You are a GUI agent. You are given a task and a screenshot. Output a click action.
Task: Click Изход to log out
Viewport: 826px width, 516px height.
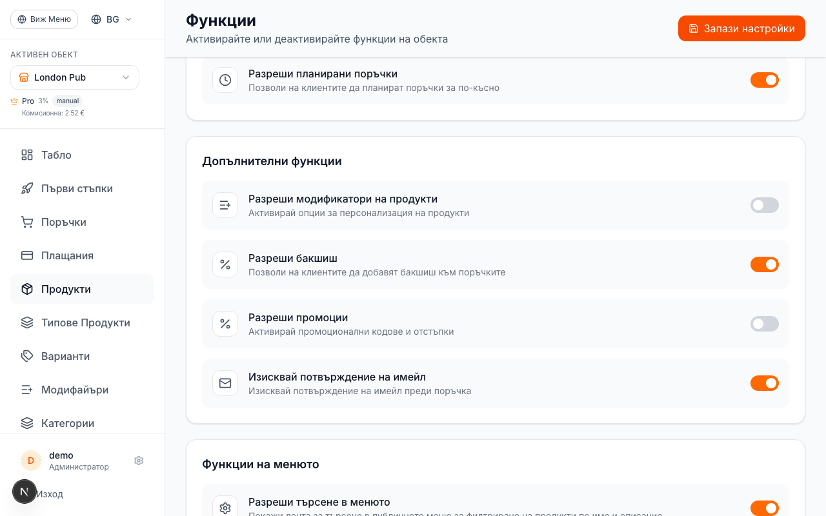49,493
